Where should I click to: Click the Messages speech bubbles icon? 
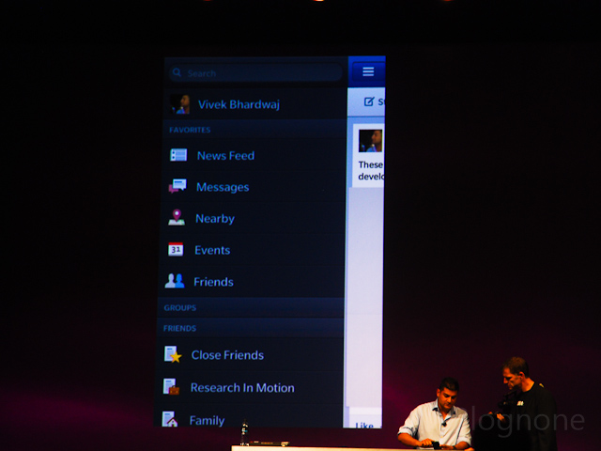[177, 186]
